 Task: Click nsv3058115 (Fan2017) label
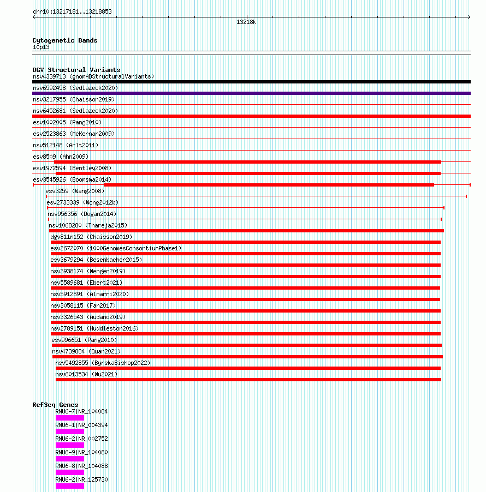[x=83, y=305]
